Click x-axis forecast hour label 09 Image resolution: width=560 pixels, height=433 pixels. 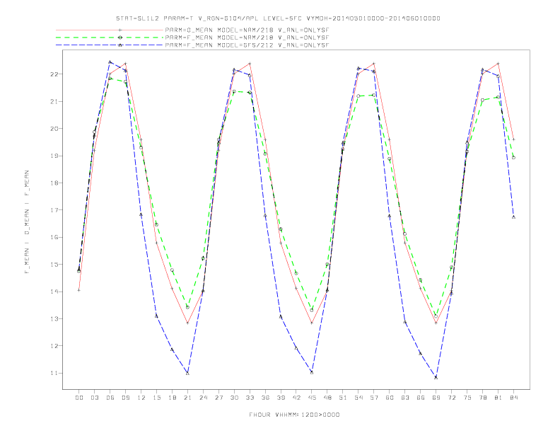125,398
